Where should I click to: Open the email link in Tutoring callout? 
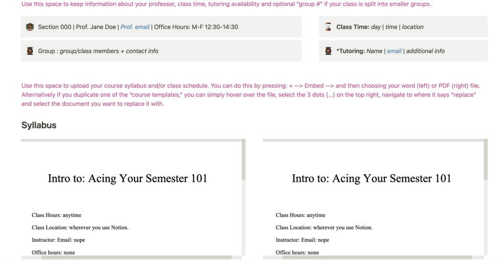click(x=394, y=51)
